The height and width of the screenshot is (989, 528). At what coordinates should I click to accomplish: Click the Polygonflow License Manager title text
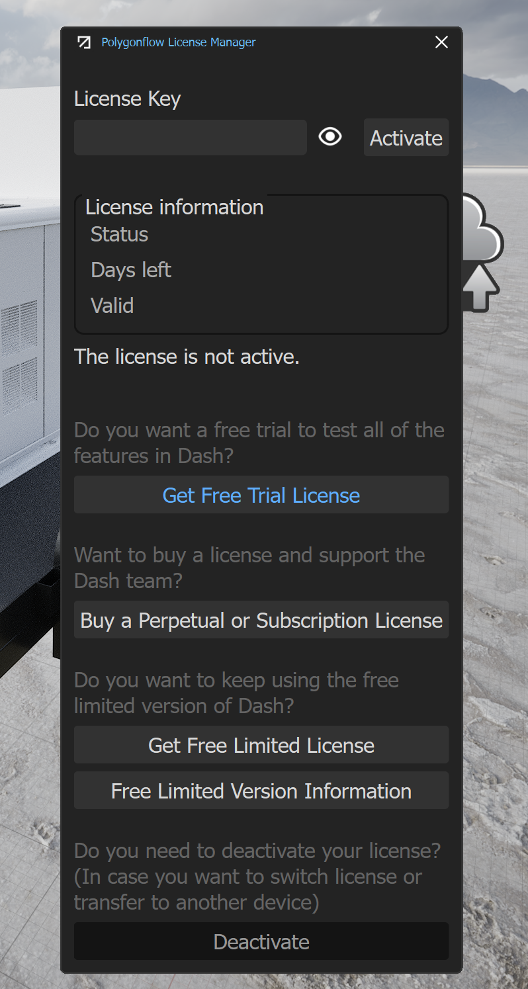[x=179, y=42]
